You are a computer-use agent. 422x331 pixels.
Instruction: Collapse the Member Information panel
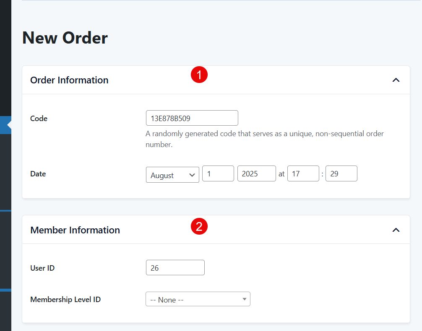pos(396,230)
